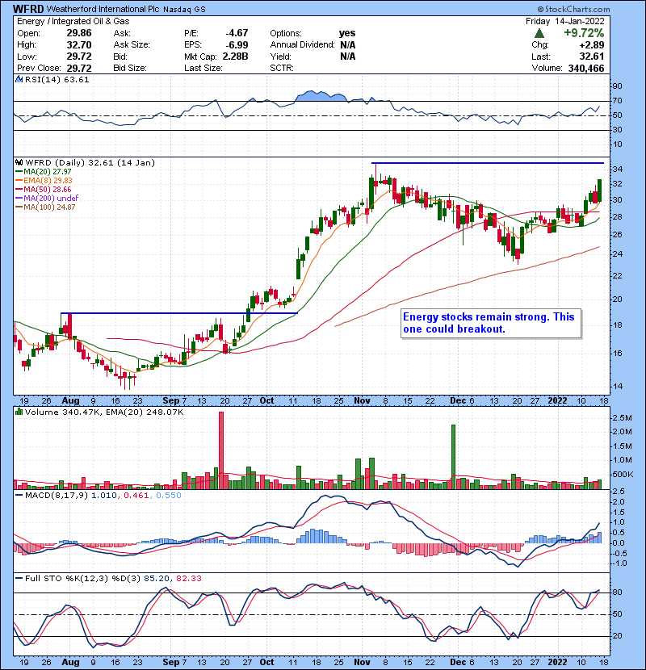The width and height of the screenshot is (646, 670).
Task: Click the Low value 29.72
Action: point(79,57)
